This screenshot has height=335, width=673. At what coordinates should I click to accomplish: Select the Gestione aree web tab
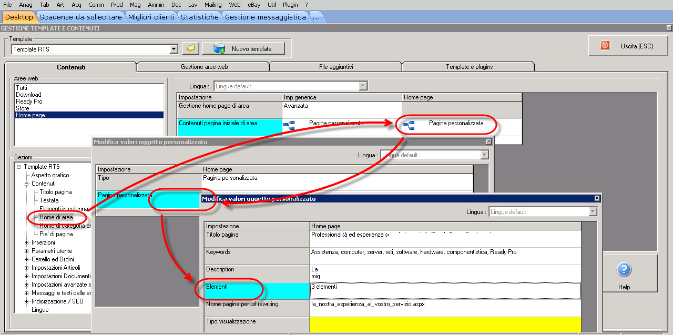204,67
